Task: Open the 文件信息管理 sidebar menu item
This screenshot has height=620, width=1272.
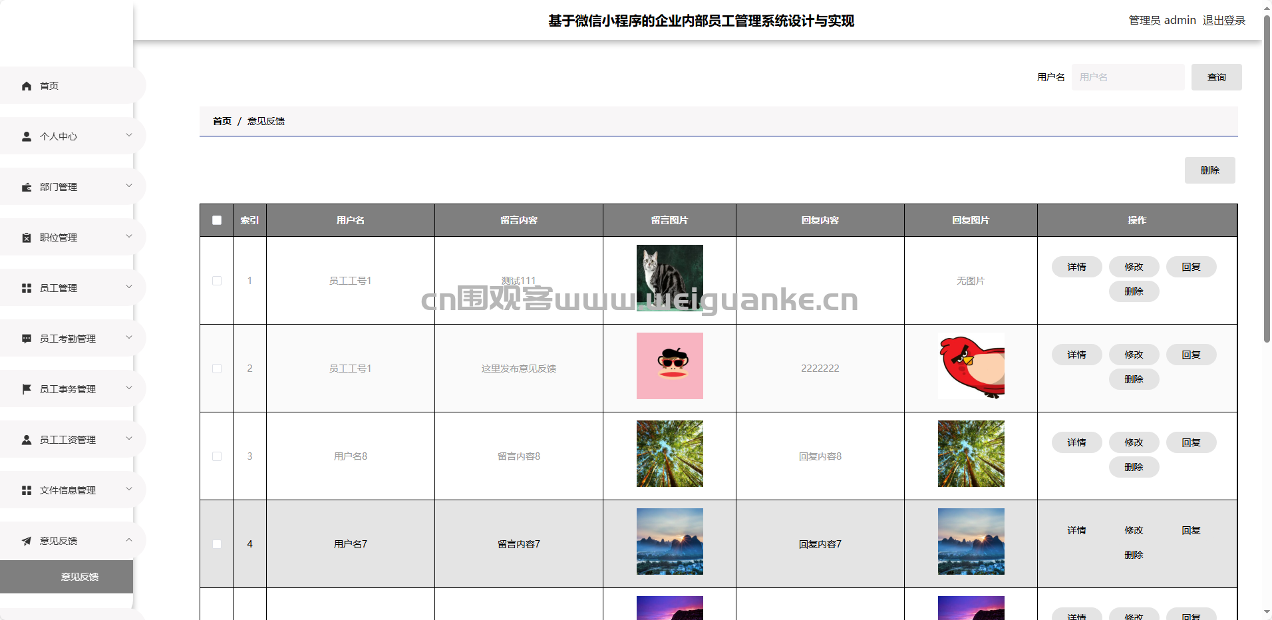Action: [x=73, y=490]
